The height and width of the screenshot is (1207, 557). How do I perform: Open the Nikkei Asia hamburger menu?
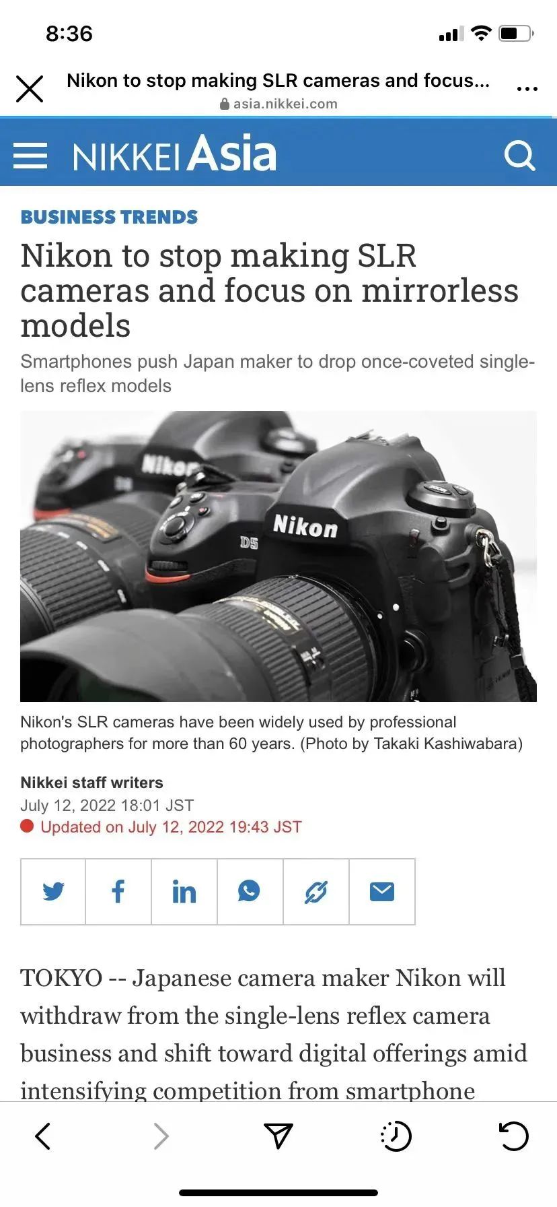point(30,156)
